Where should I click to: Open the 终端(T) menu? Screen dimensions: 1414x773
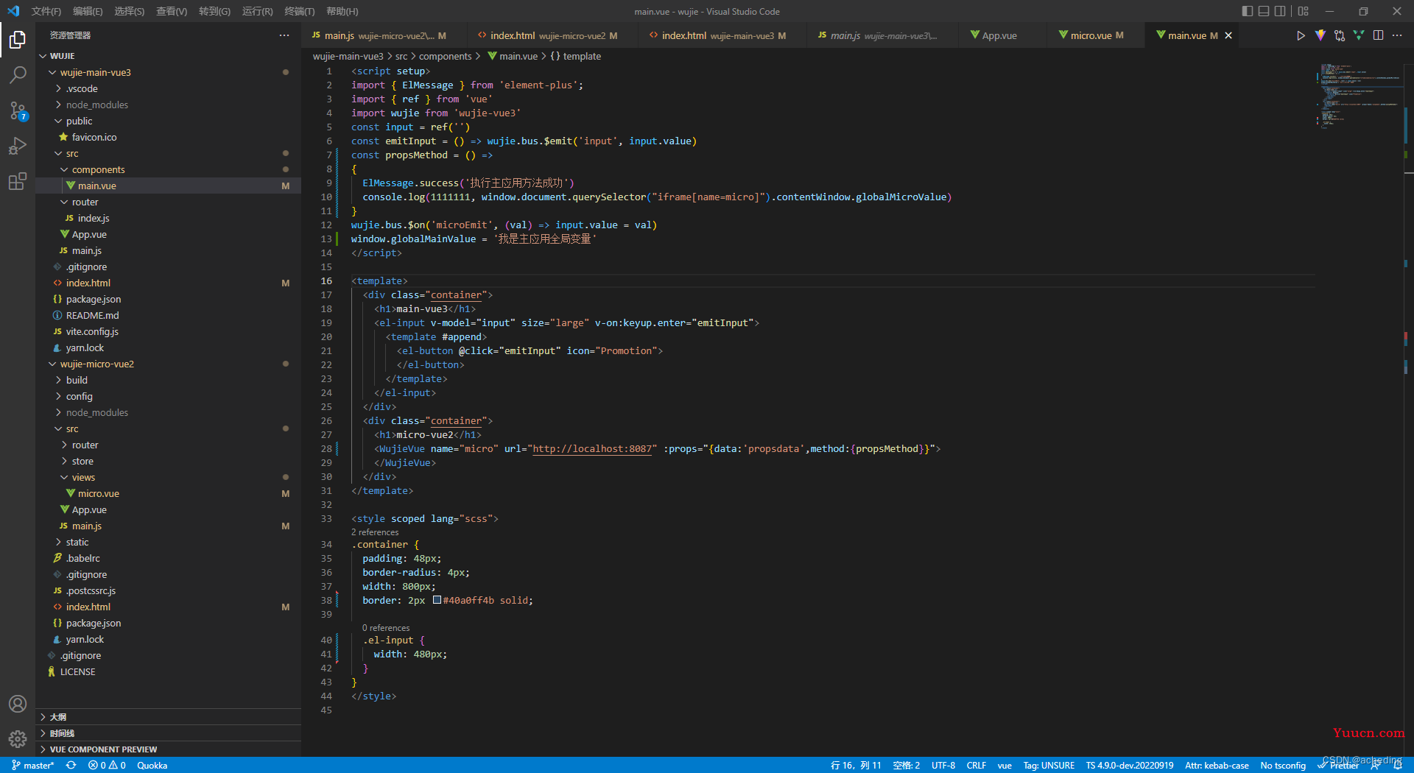300,11
